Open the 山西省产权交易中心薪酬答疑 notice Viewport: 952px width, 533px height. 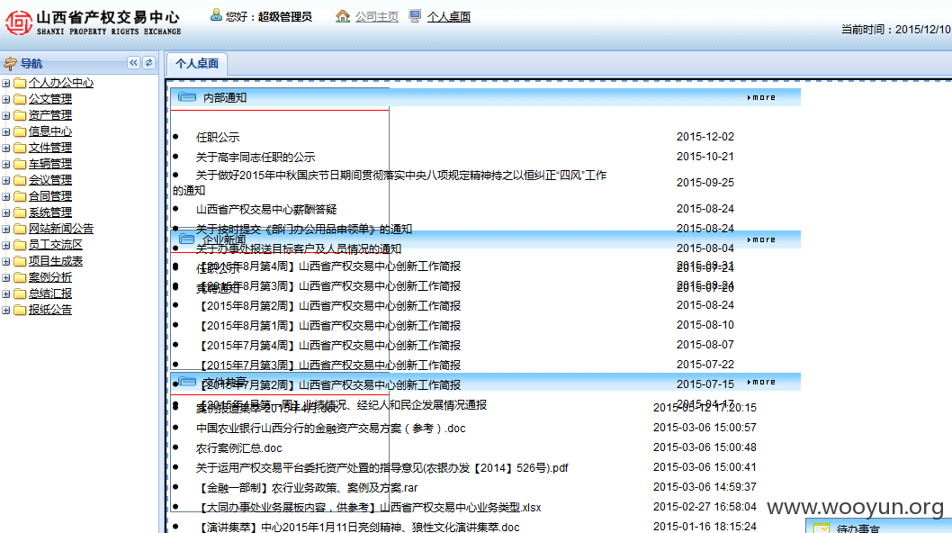coord(266,209)
